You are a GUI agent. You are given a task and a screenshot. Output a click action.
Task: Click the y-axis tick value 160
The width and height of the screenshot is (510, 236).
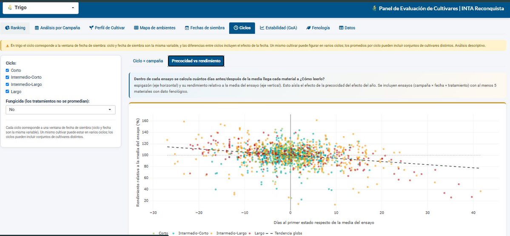coord(145,121)
